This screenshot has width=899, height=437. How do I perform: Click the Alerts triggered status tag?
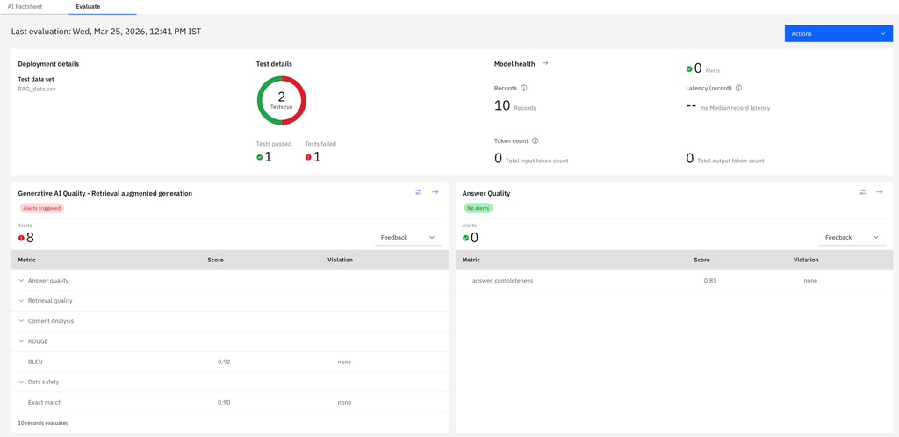[x=41, y=209]
